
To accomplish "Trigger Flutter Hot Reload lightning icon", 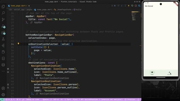I will pos(129,6).
